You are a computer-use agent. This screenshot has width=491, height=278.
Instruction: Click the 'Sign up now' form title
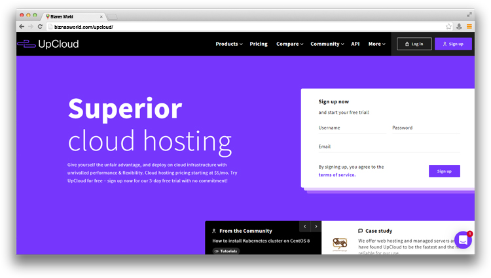click(x=333, y=101)
